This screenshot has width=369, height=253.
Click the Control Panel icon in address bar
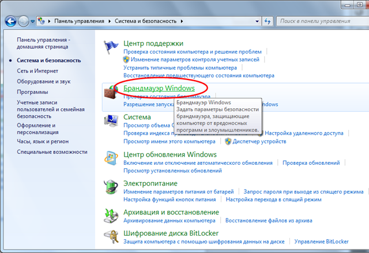(42, 21)
